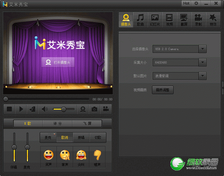
Task: Click the Hot button in title bar
Action: (x=186, y=3)
